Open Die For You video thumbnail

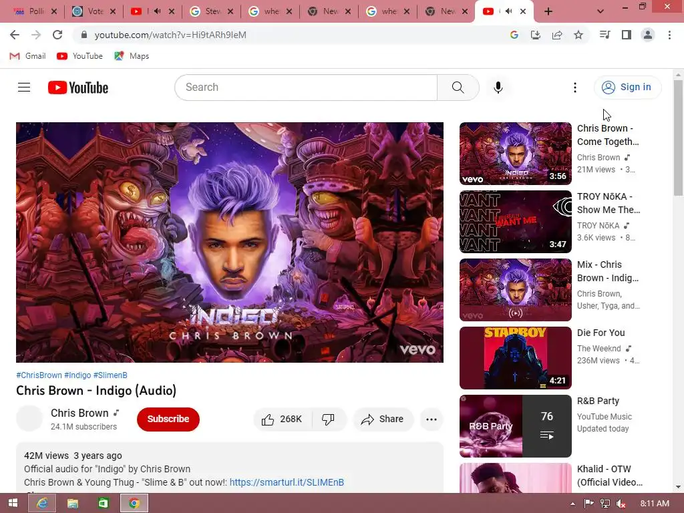tap(515, 358)
